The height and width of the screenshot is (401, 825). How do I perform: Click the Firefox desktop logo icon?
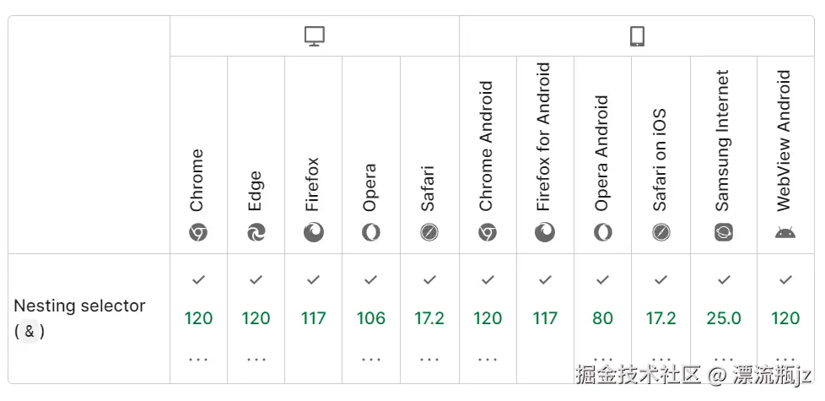coord(314,232)
